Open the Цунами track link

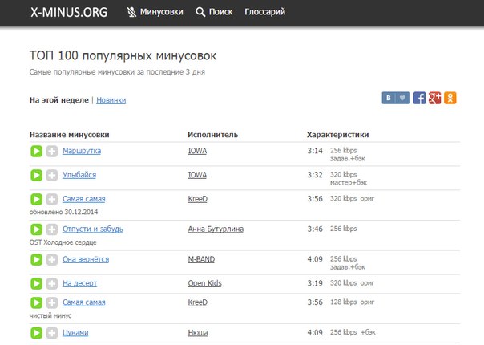pos(75,333)
